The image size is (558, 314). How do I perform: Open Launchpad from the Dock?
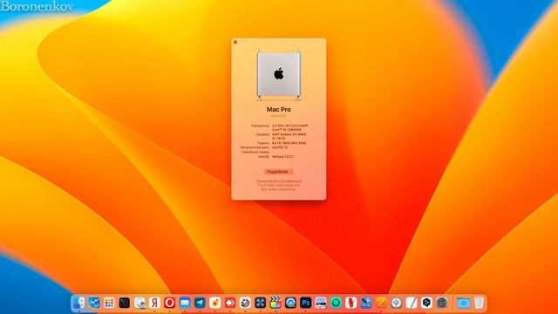tap(109, 303)
